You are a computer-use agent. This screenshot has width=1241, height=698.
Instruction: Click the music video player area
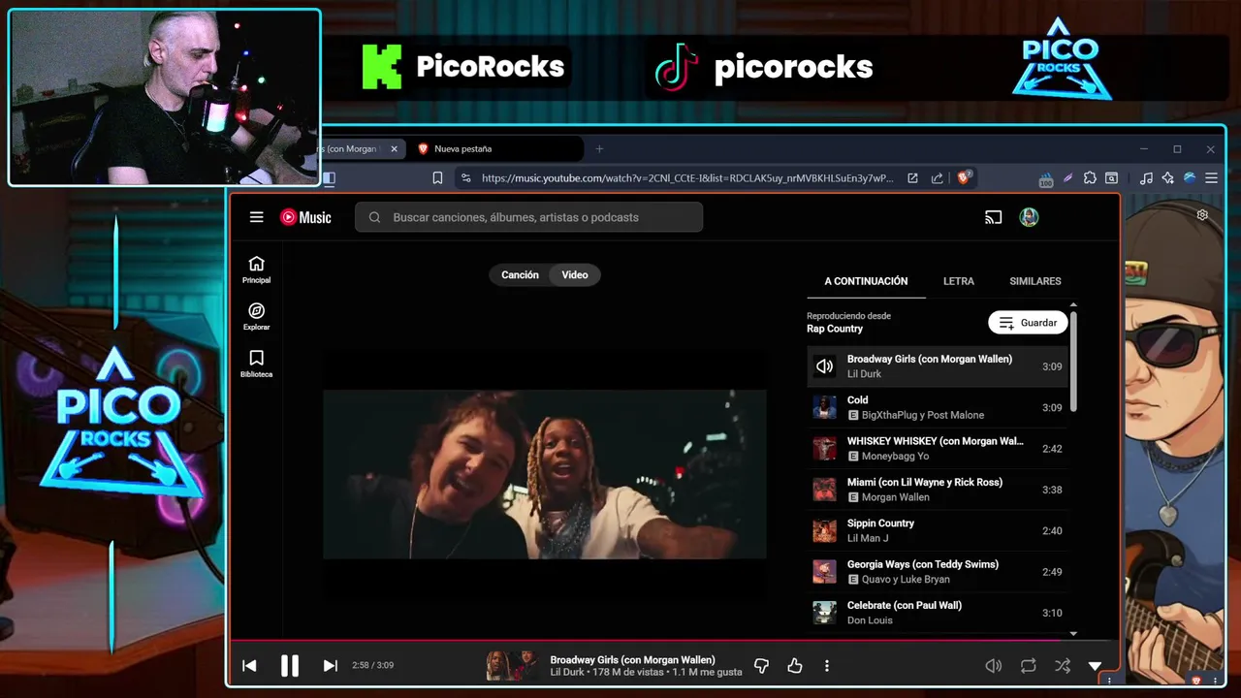coord(544,474)
